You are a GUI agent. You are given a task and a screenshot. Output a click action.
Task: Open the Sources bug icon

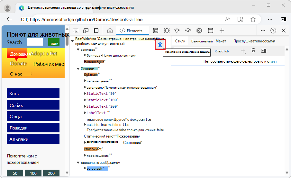(167, 31)
